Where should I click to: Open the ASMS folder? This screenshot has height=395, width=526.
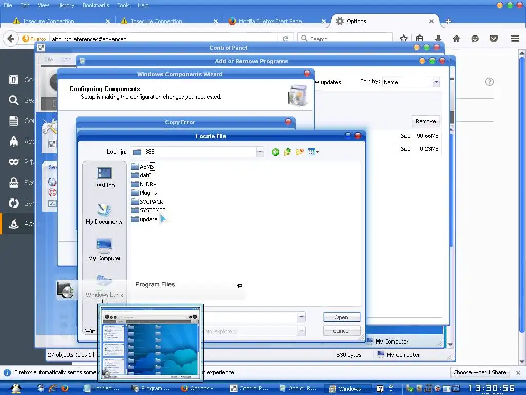pos(143,167)
